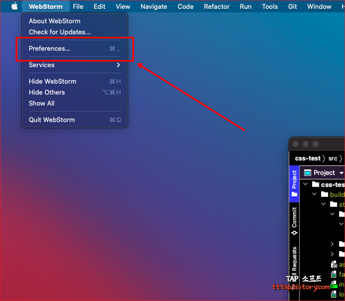Open the Apple menu
This screenshot has height=301, width=345.
[15, 6]
